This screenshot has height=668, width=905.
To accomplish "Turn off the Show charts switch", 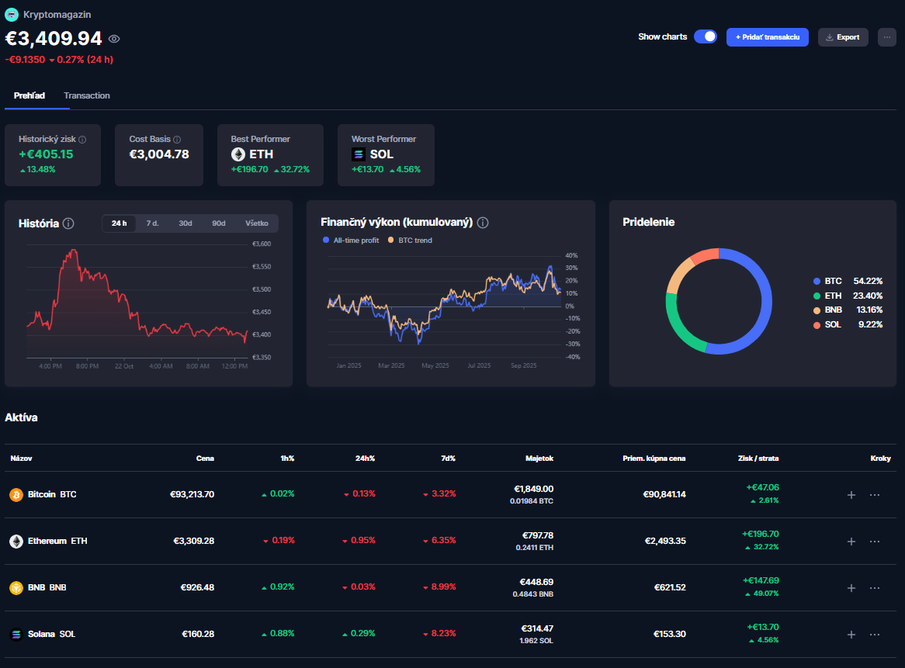I will [705, 36].
